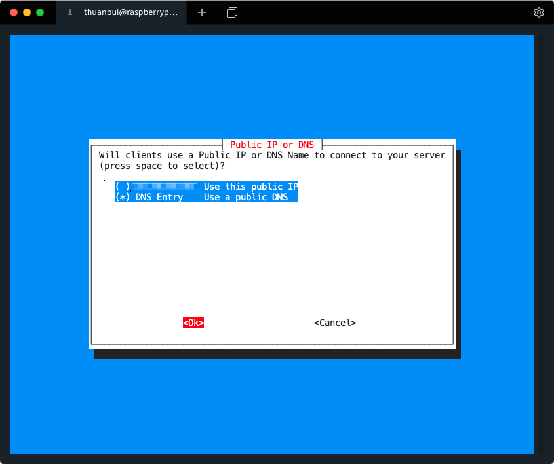The width and height of the screenshot is (554, 464).
Task: Maximize the window using green button
Action: [x=40, y=12]
